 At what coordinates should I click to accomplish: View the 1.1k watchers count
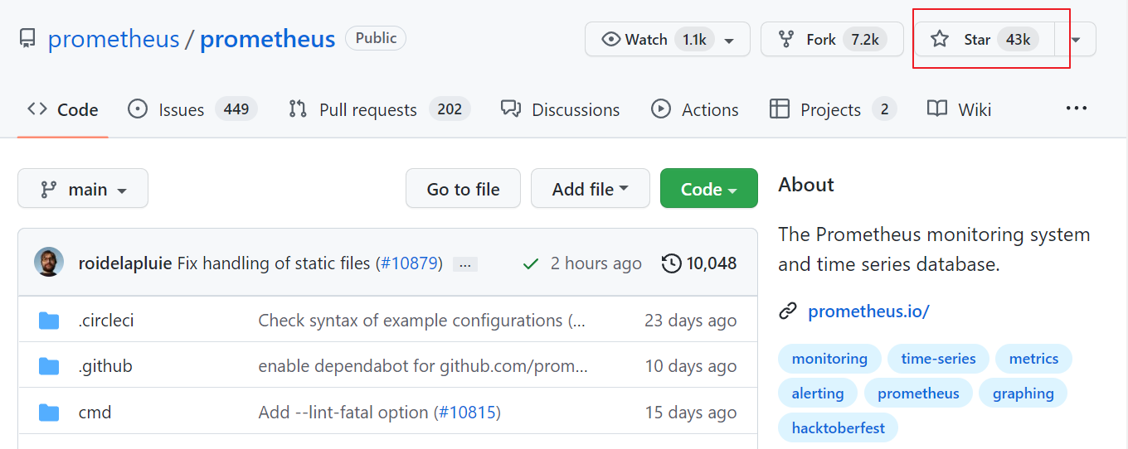coord(694,39)
